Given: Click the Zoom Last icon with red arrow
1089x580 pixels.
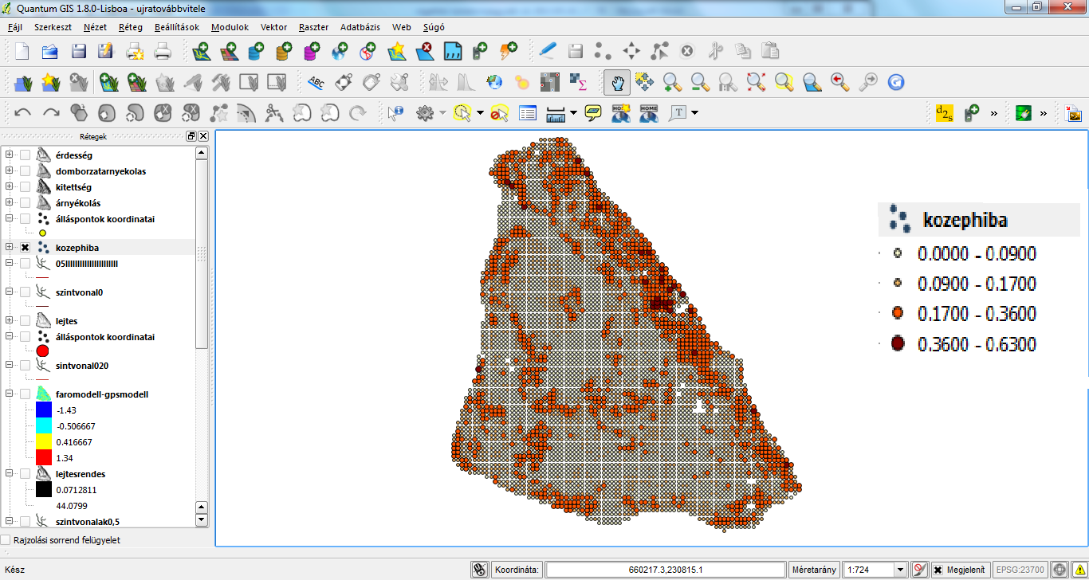Looking at the screenshot, I should click(839, 81).
